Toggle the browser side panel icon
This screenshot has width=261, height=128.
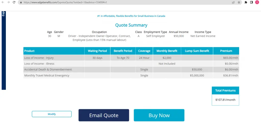[251, 2]
